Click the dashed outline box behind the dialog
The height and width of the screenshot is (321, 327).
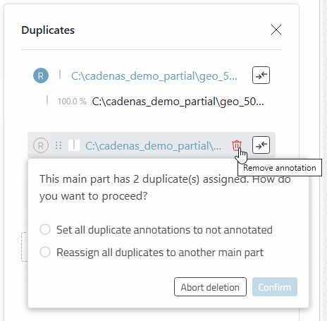click(x=25, y=247)
